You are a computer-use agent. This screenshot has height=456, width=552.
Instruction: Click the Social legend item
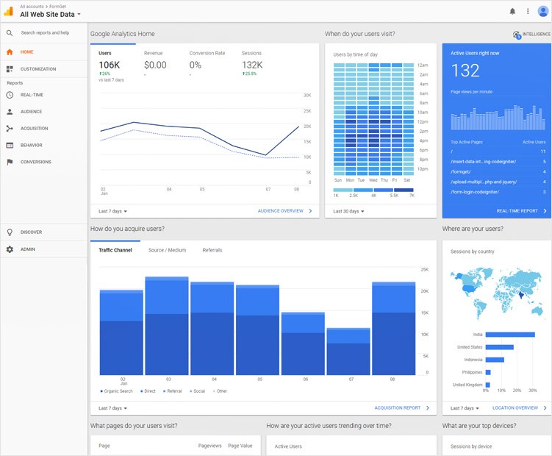pyautogui.click(x=198, y=391)
